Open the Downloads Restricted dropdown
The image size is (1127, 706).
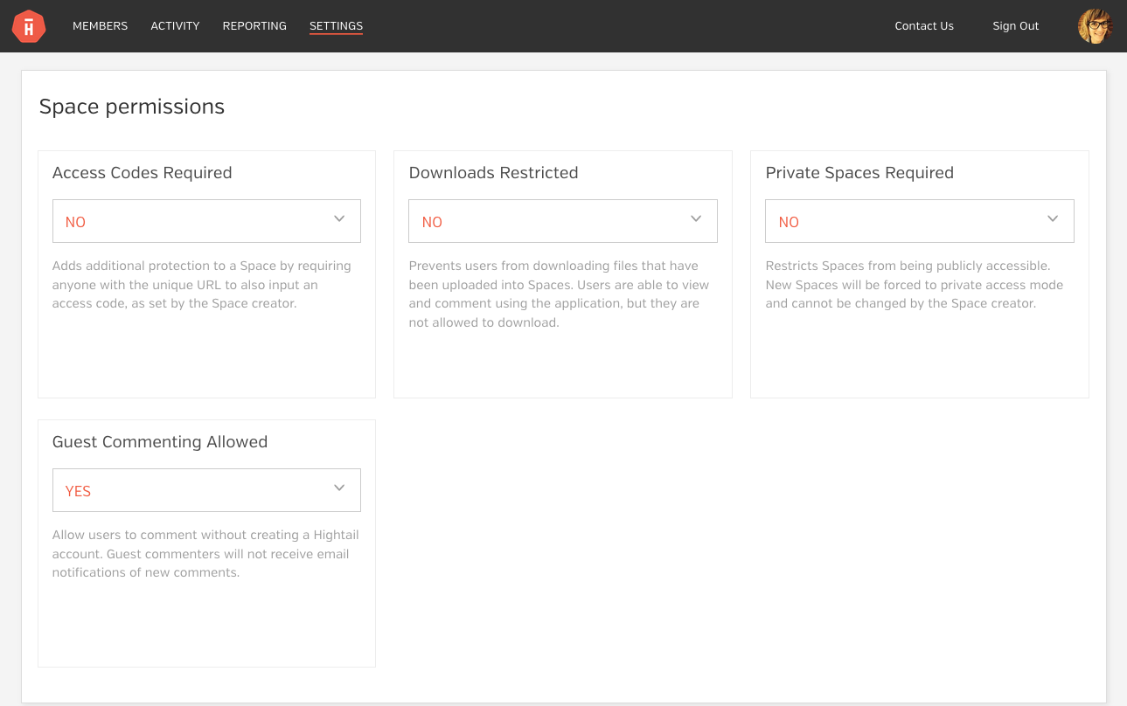pos(563,221)
